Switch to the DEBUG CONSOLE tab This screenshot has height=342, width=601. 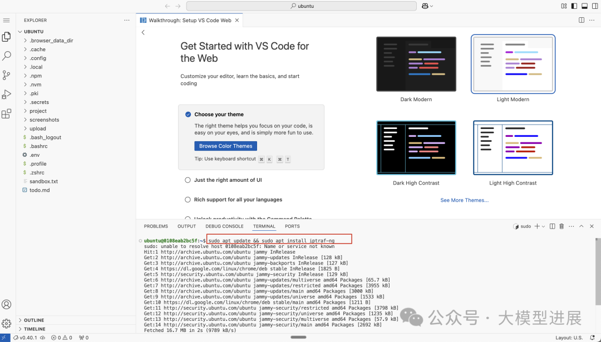point(225,226)
